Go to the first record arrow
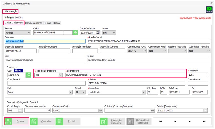 coord(160,122)
